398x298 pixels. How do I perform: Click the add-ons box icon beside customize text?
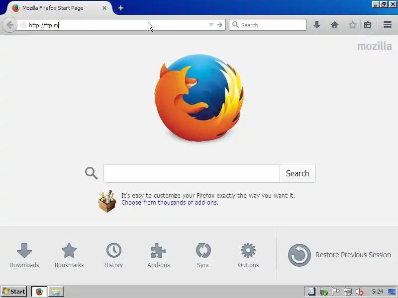107,201
